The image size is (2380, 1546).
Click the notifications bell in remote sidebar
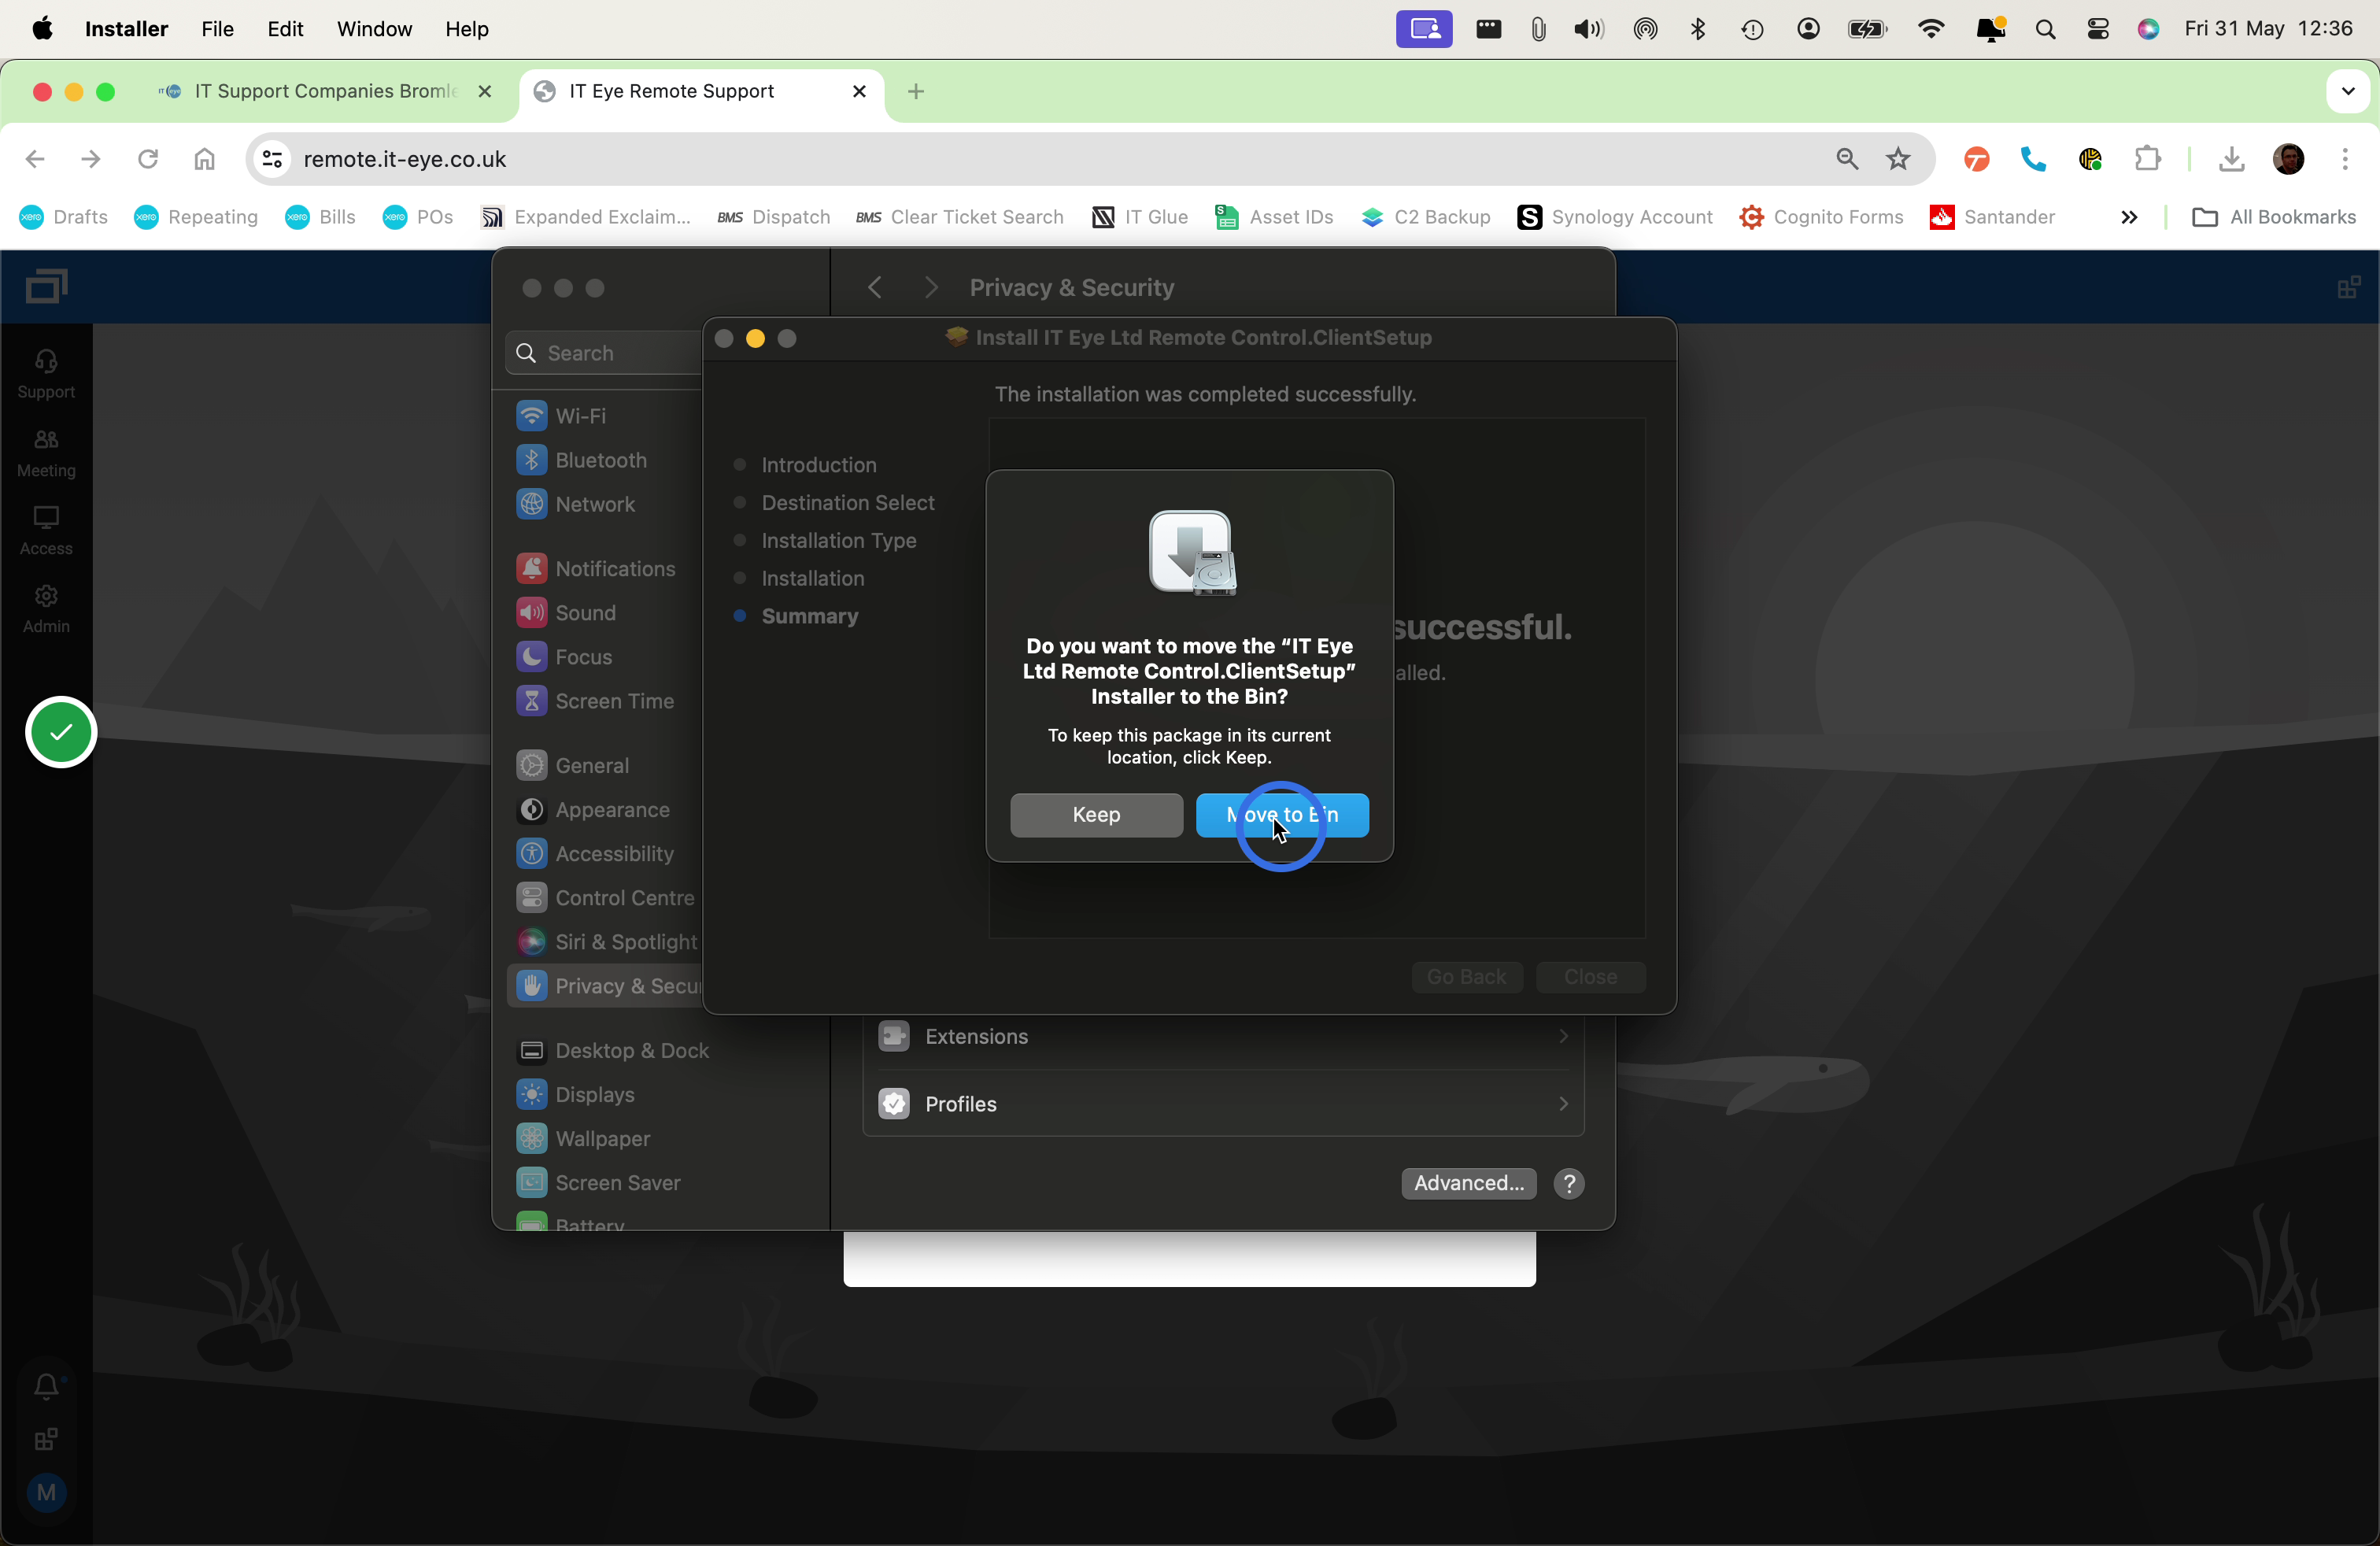[46, 1386]
